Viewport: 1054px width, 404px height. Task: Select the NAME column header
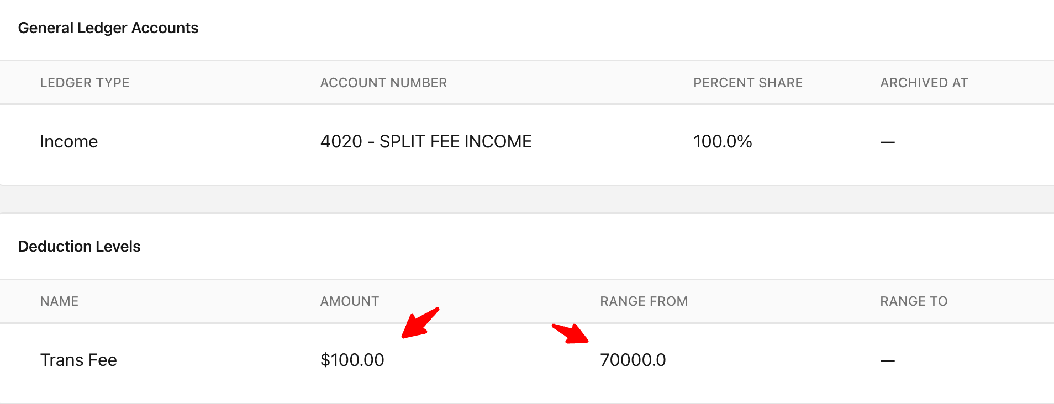59,301
